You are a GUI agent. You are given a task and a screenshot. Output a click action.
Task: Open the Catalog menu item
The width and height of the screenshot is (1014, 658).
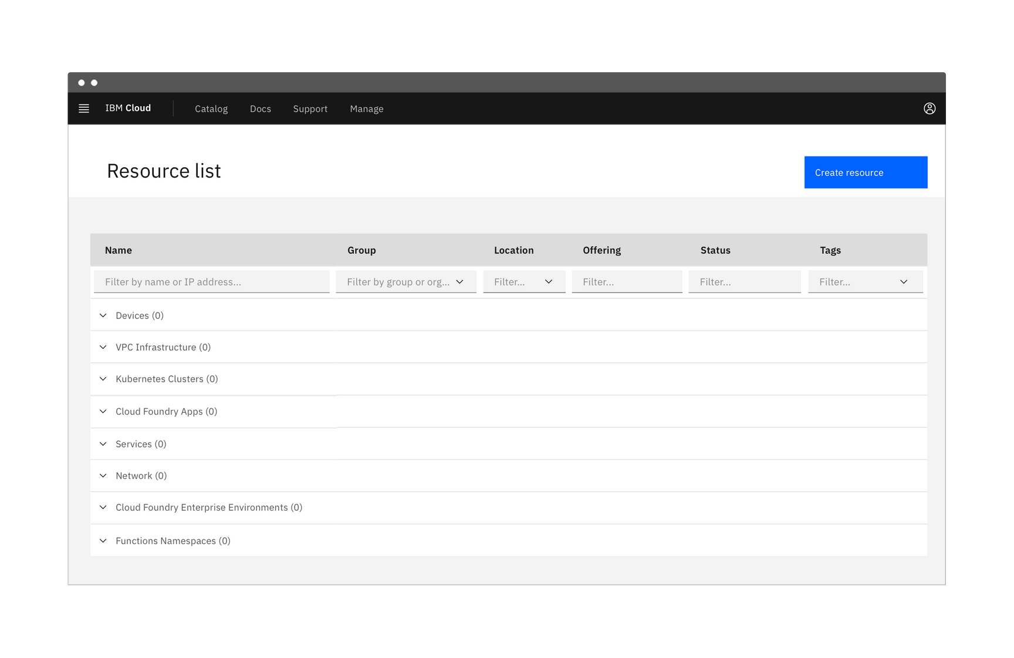[x=211, y=108]
